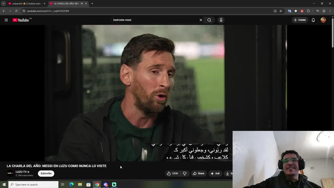Viewport: 334px width, 188px height.
Task: Go to YouTube home via logo
Action: point(21,20)
